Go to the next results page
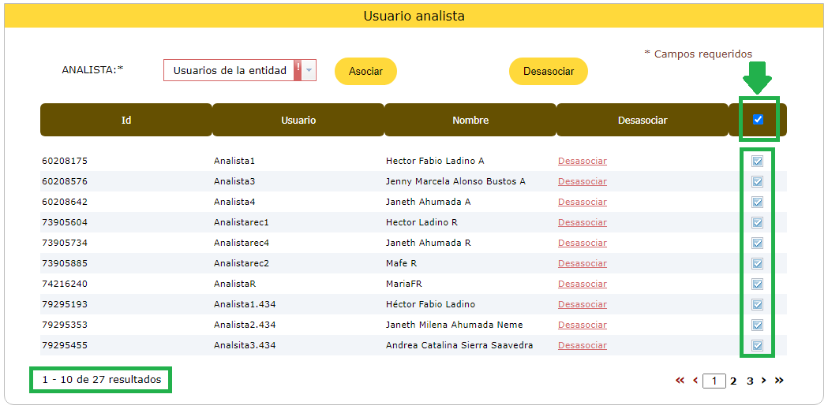Image resolution: width=828 pixels, height=409 pixels. pos(764,381)
